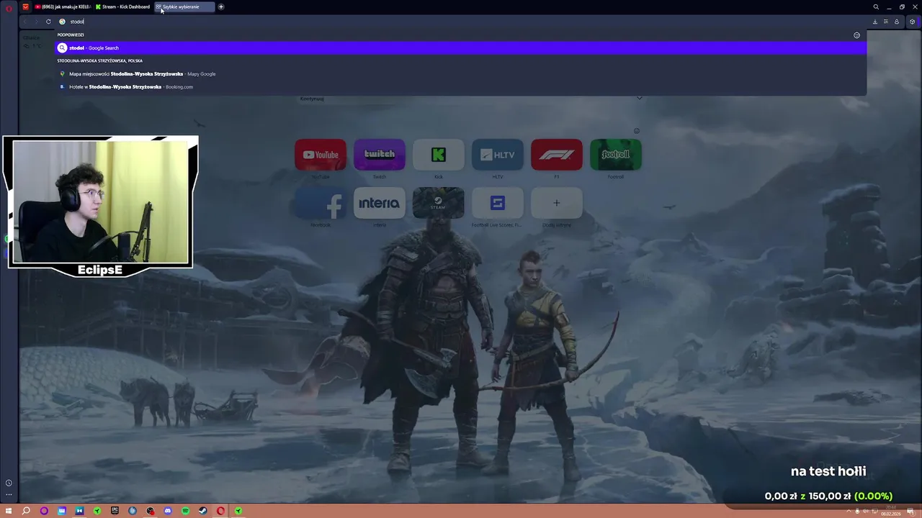Screen dimensions: 922x518
Task: Open the Kick speed dial tile
Action: coord(439,155)
